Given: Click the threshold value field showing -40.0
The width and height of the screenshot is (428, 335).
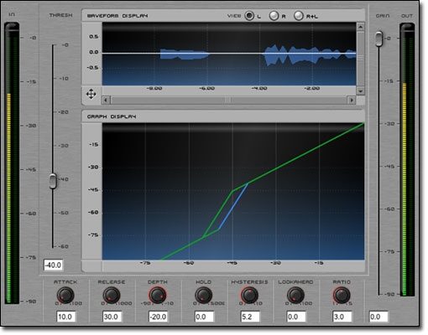Looking at the screenshot, I should [53, 265].
